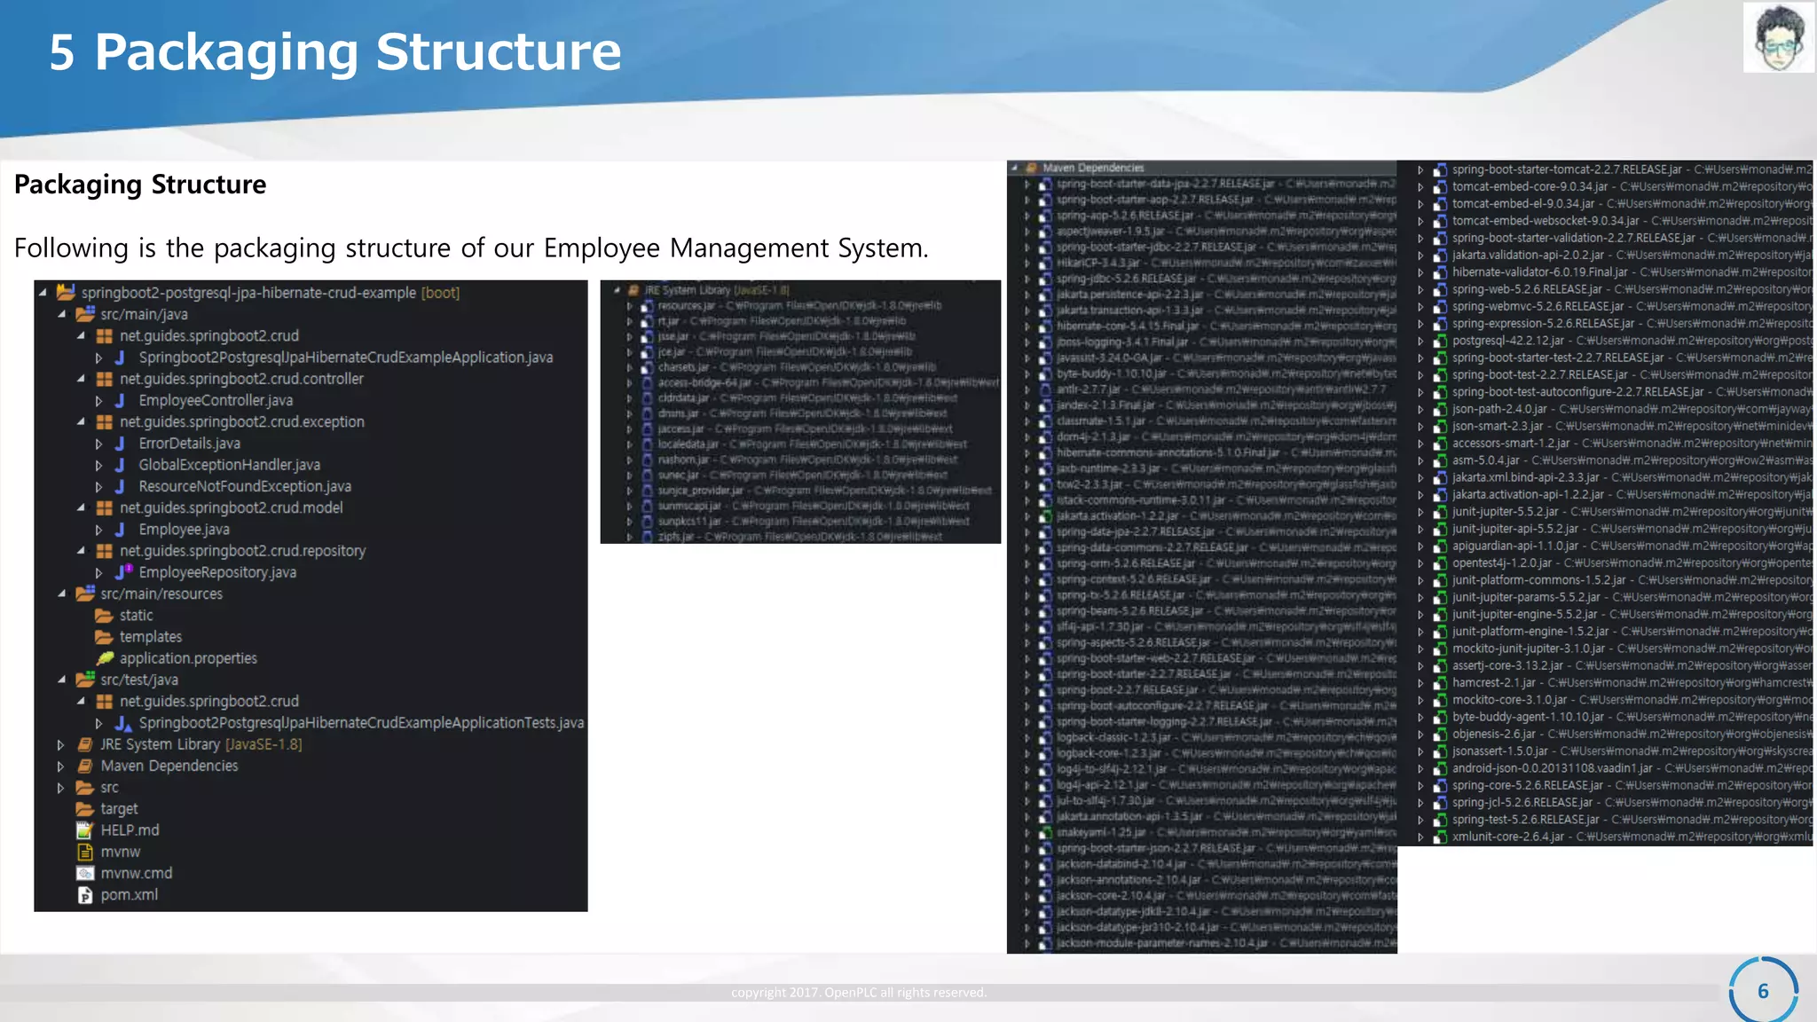Select EmployeeRepository.java in the tree
Screen dimensions: 1817x1022
pos(217,573)
